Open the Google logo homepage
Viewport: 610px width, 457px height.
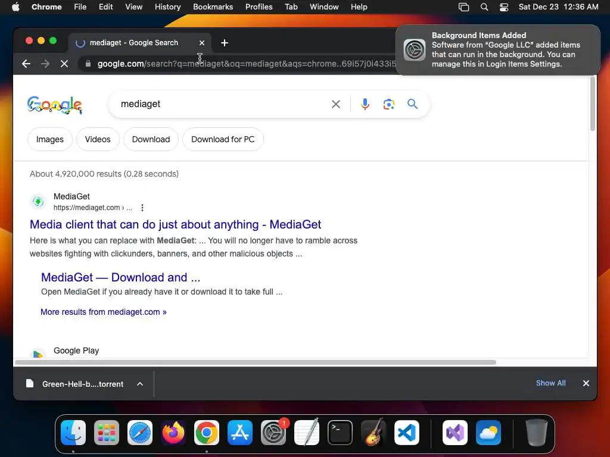click(x=55, y=105)
